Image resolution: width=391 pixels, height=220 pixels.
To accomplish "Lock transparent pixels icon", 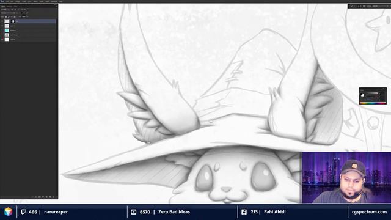I will click(5, 16).
